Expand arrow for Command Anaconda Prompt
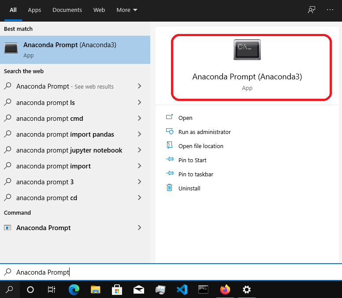The width and height of the screenshot is (342, 298). [x=140, y=228]
